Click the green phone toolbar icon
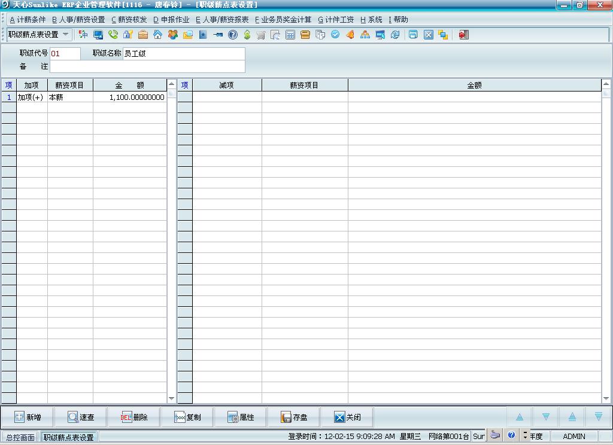Image resolution: width=613 pixels, height=445 pixels. point(113,35)
